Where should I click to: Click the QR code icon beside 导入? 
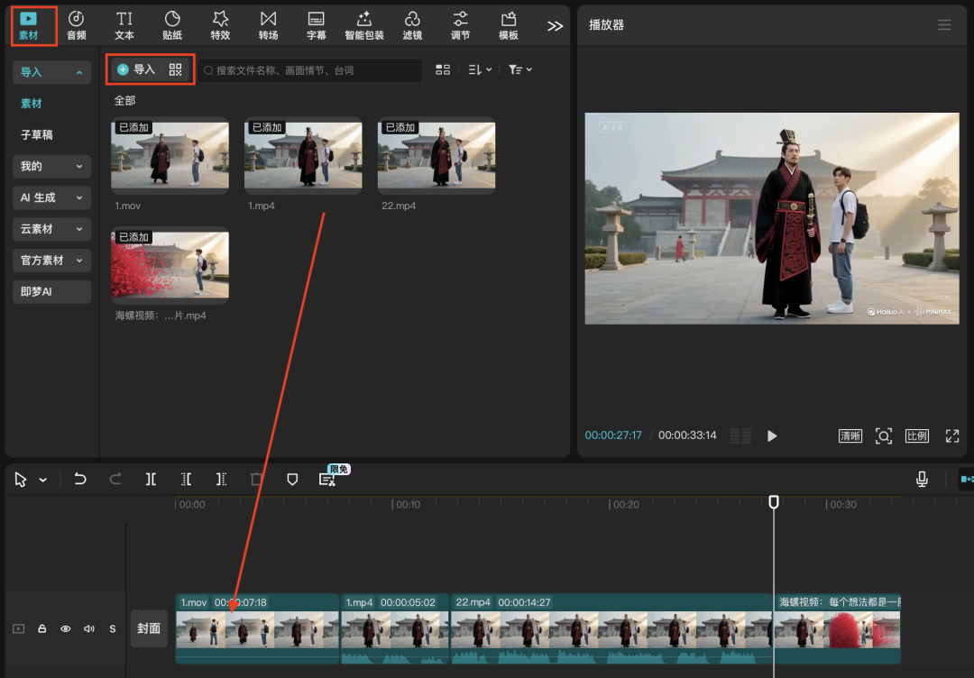175,69
